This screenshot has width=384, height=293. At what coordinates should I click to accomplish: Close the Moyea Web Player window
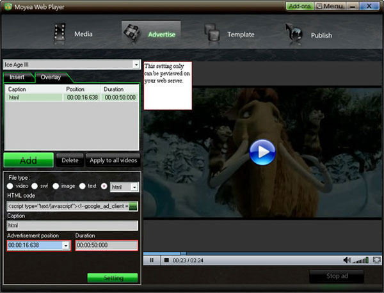tap(369, 6)
